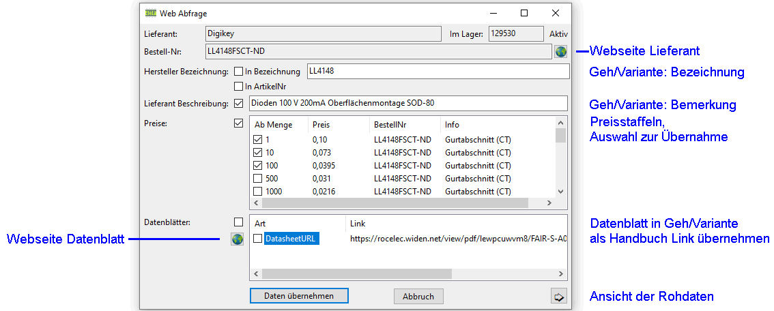Show raw data with arrow icon
Viewport: 774px width, 311px height.
(559, 297)
